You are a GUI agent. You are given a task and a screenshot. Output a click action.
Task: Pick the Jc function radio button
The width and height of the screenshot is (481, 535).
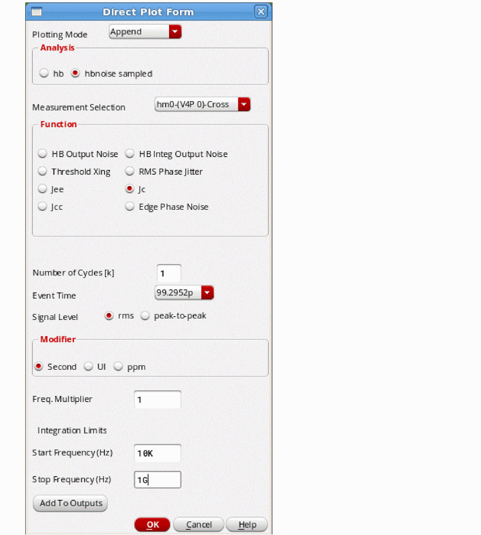tap(130, 189)
